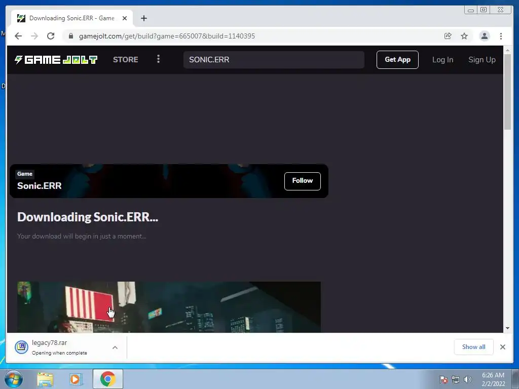Viewport: 519px width, 389px height.
Task: Open the Chrome profile avatar menu
Action: pos(484,36)
